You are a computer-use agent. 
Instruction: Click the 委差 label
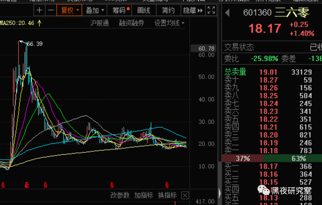click(289, 59)
